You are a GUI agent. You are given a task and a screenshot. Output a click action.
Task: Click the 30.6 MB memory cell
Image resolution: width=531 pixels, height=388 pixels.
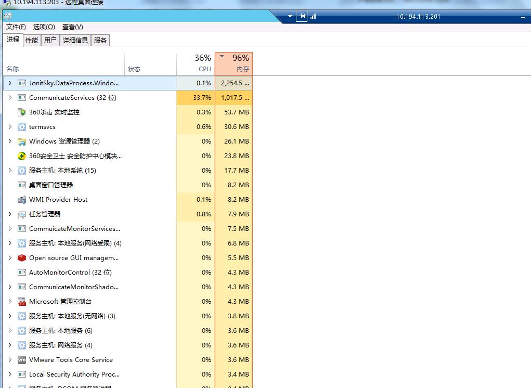point(234,126)
